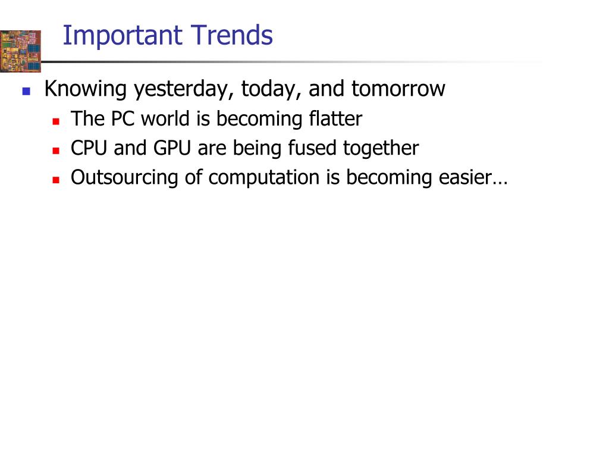Click the blue bullet beside "Knowing yesterday"
The image size is (609, 457).
(26, 92)
